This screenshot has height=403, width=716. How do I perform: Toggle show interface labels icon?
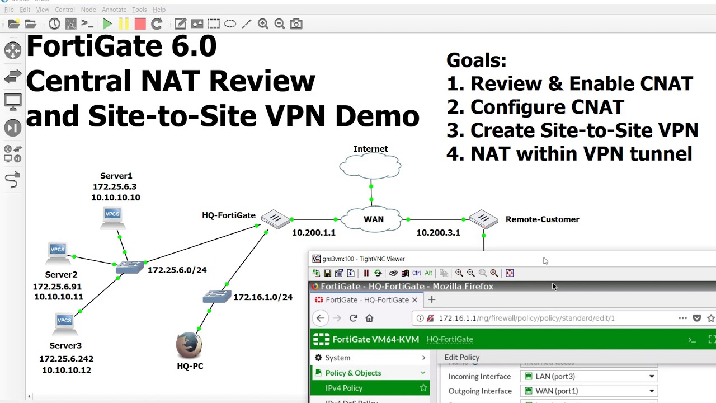[x=70, y=24]
